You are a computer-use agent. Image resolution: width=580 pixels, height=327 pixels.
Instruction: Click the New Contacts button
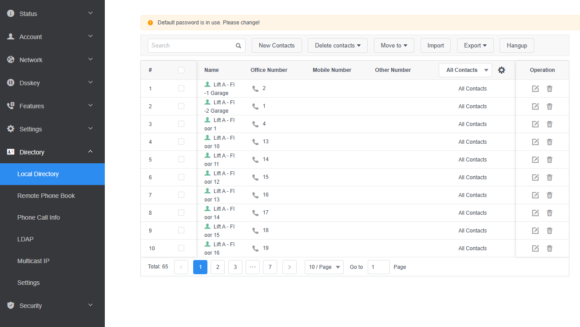277,46
